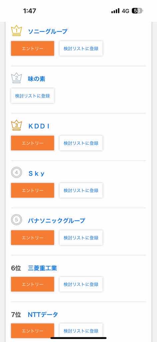Tap the gold first-place crown icon
Image resolution: width=157 pixels, height=342 pixels.
tap(16, 31)
